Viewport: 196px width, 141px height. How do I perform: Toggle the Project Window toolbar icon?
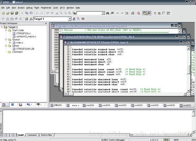(145, 13)
